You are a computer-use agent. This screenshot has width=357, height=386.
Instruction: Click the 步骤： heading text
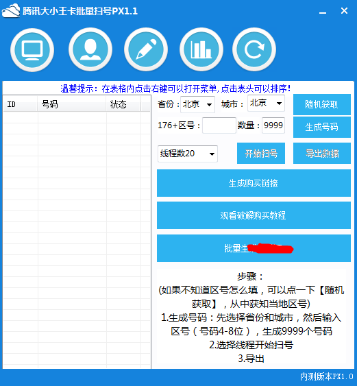(251, 276)
